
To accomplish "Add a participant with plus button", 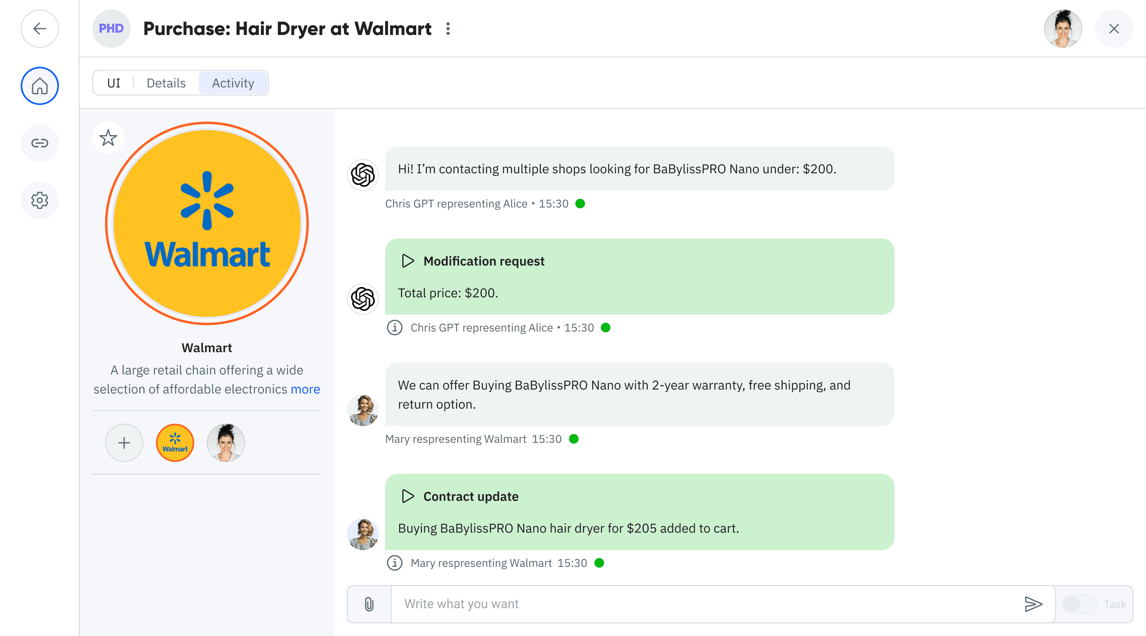I will (124, 443).
